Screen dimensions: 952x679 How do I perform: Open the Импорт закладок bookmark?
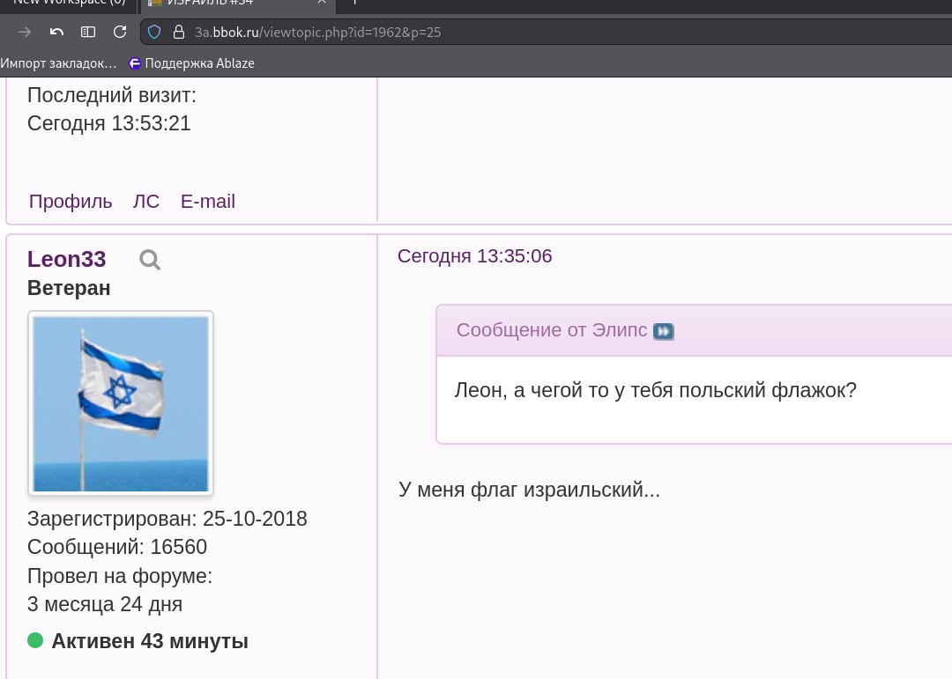[58, 63]
